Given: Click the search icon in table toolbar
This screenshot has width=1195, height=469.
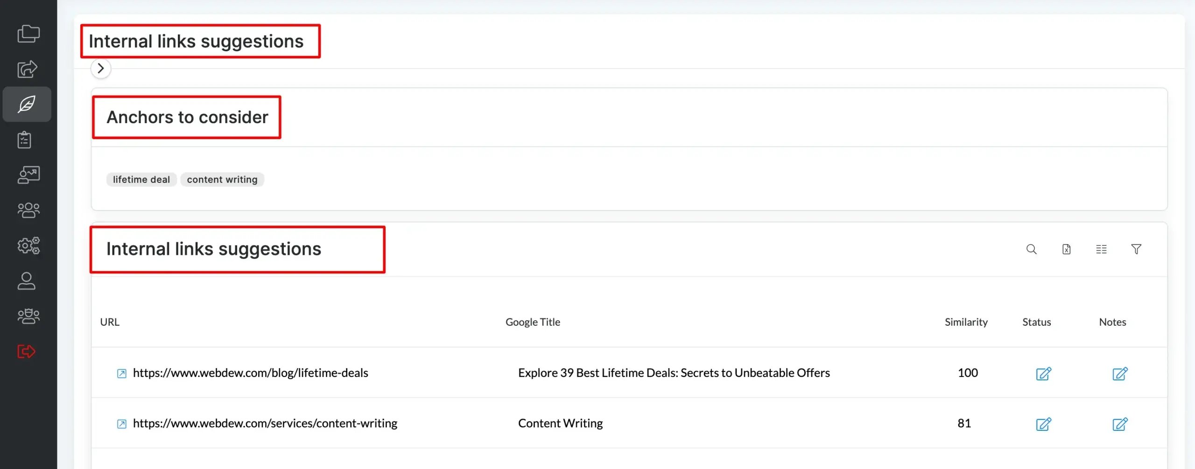Looking at the screenshot, I should click(1031, 249).
